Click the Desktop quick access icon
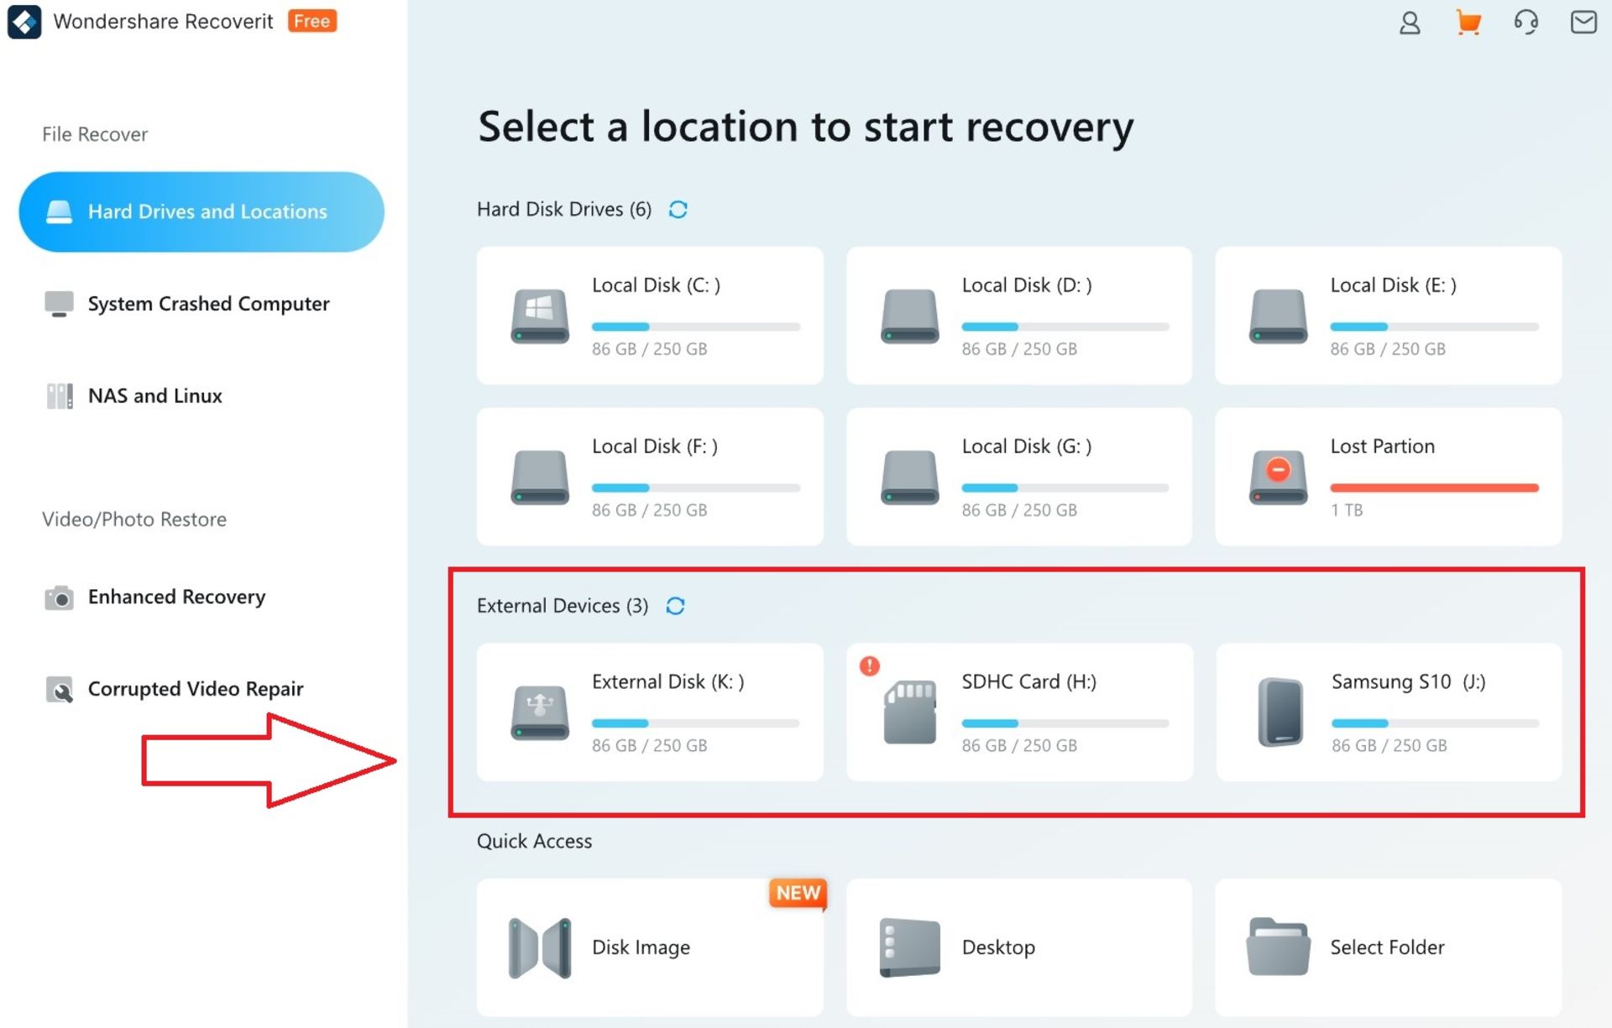Viewport: 1612px width, 1028px height. [909, 948]
